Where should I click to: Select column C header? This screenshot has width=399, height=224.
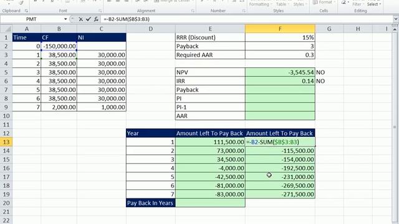coord(101,29)
